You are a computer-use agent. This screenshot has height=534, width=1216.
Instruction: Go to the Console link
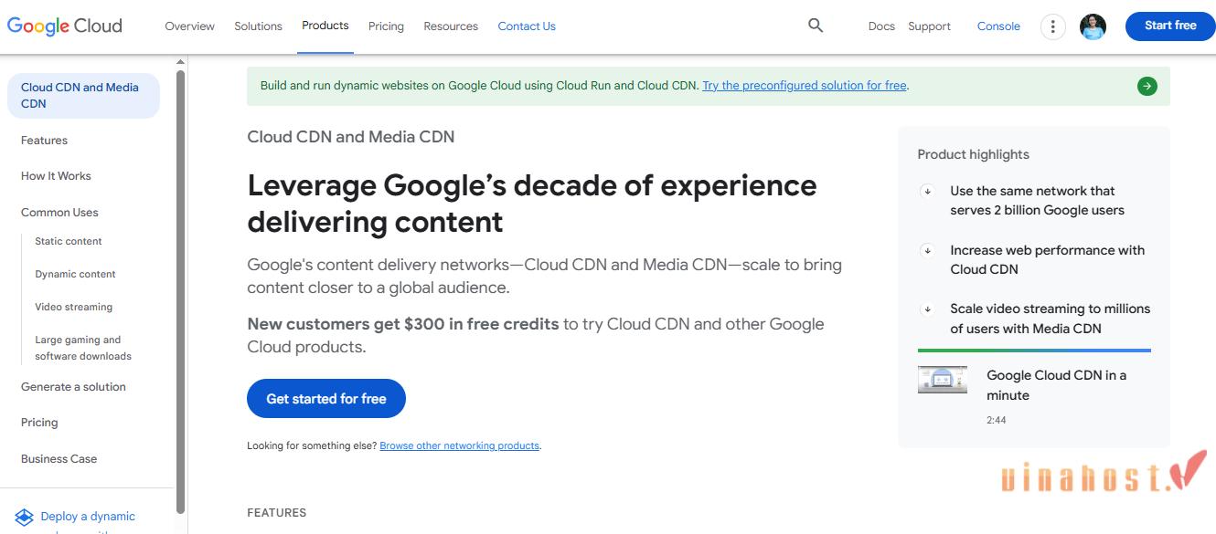tap(998, 26)
